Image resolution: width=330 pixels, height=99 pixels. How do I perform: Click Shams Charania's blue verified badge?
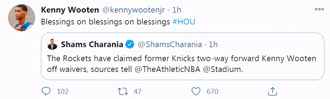(130, 44)
